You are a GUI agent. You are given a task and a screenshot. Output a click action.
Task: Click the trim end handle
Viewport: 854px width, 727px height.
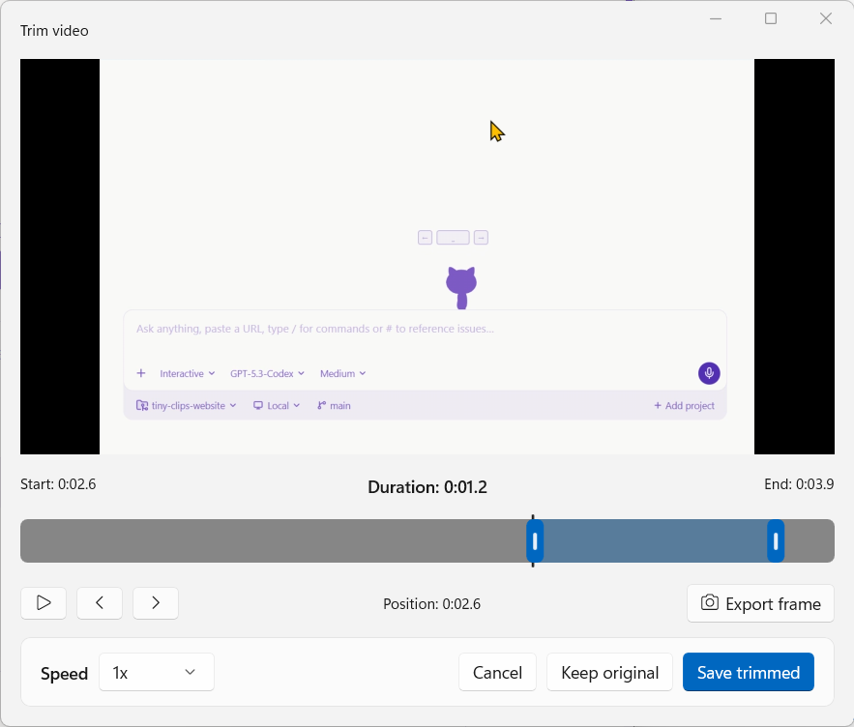coord(776,541)
